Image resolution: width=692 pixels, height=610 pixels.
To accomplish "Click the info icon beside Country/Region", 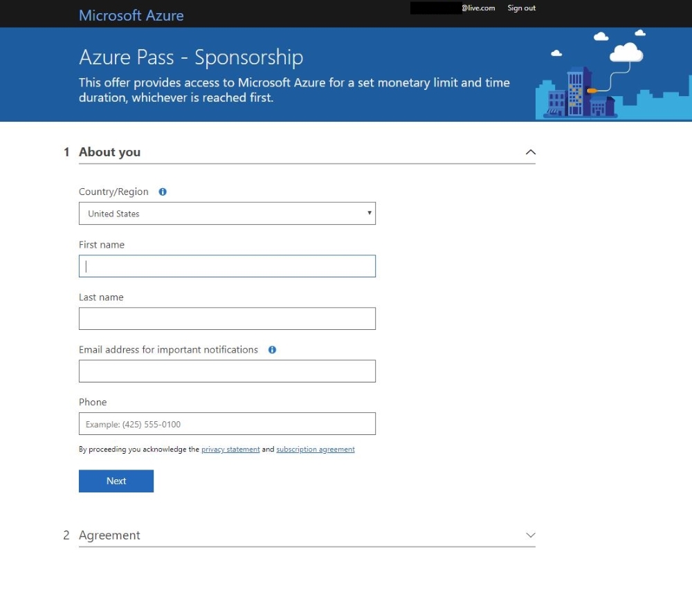I will pyautogui.click(x=163, y=192).
